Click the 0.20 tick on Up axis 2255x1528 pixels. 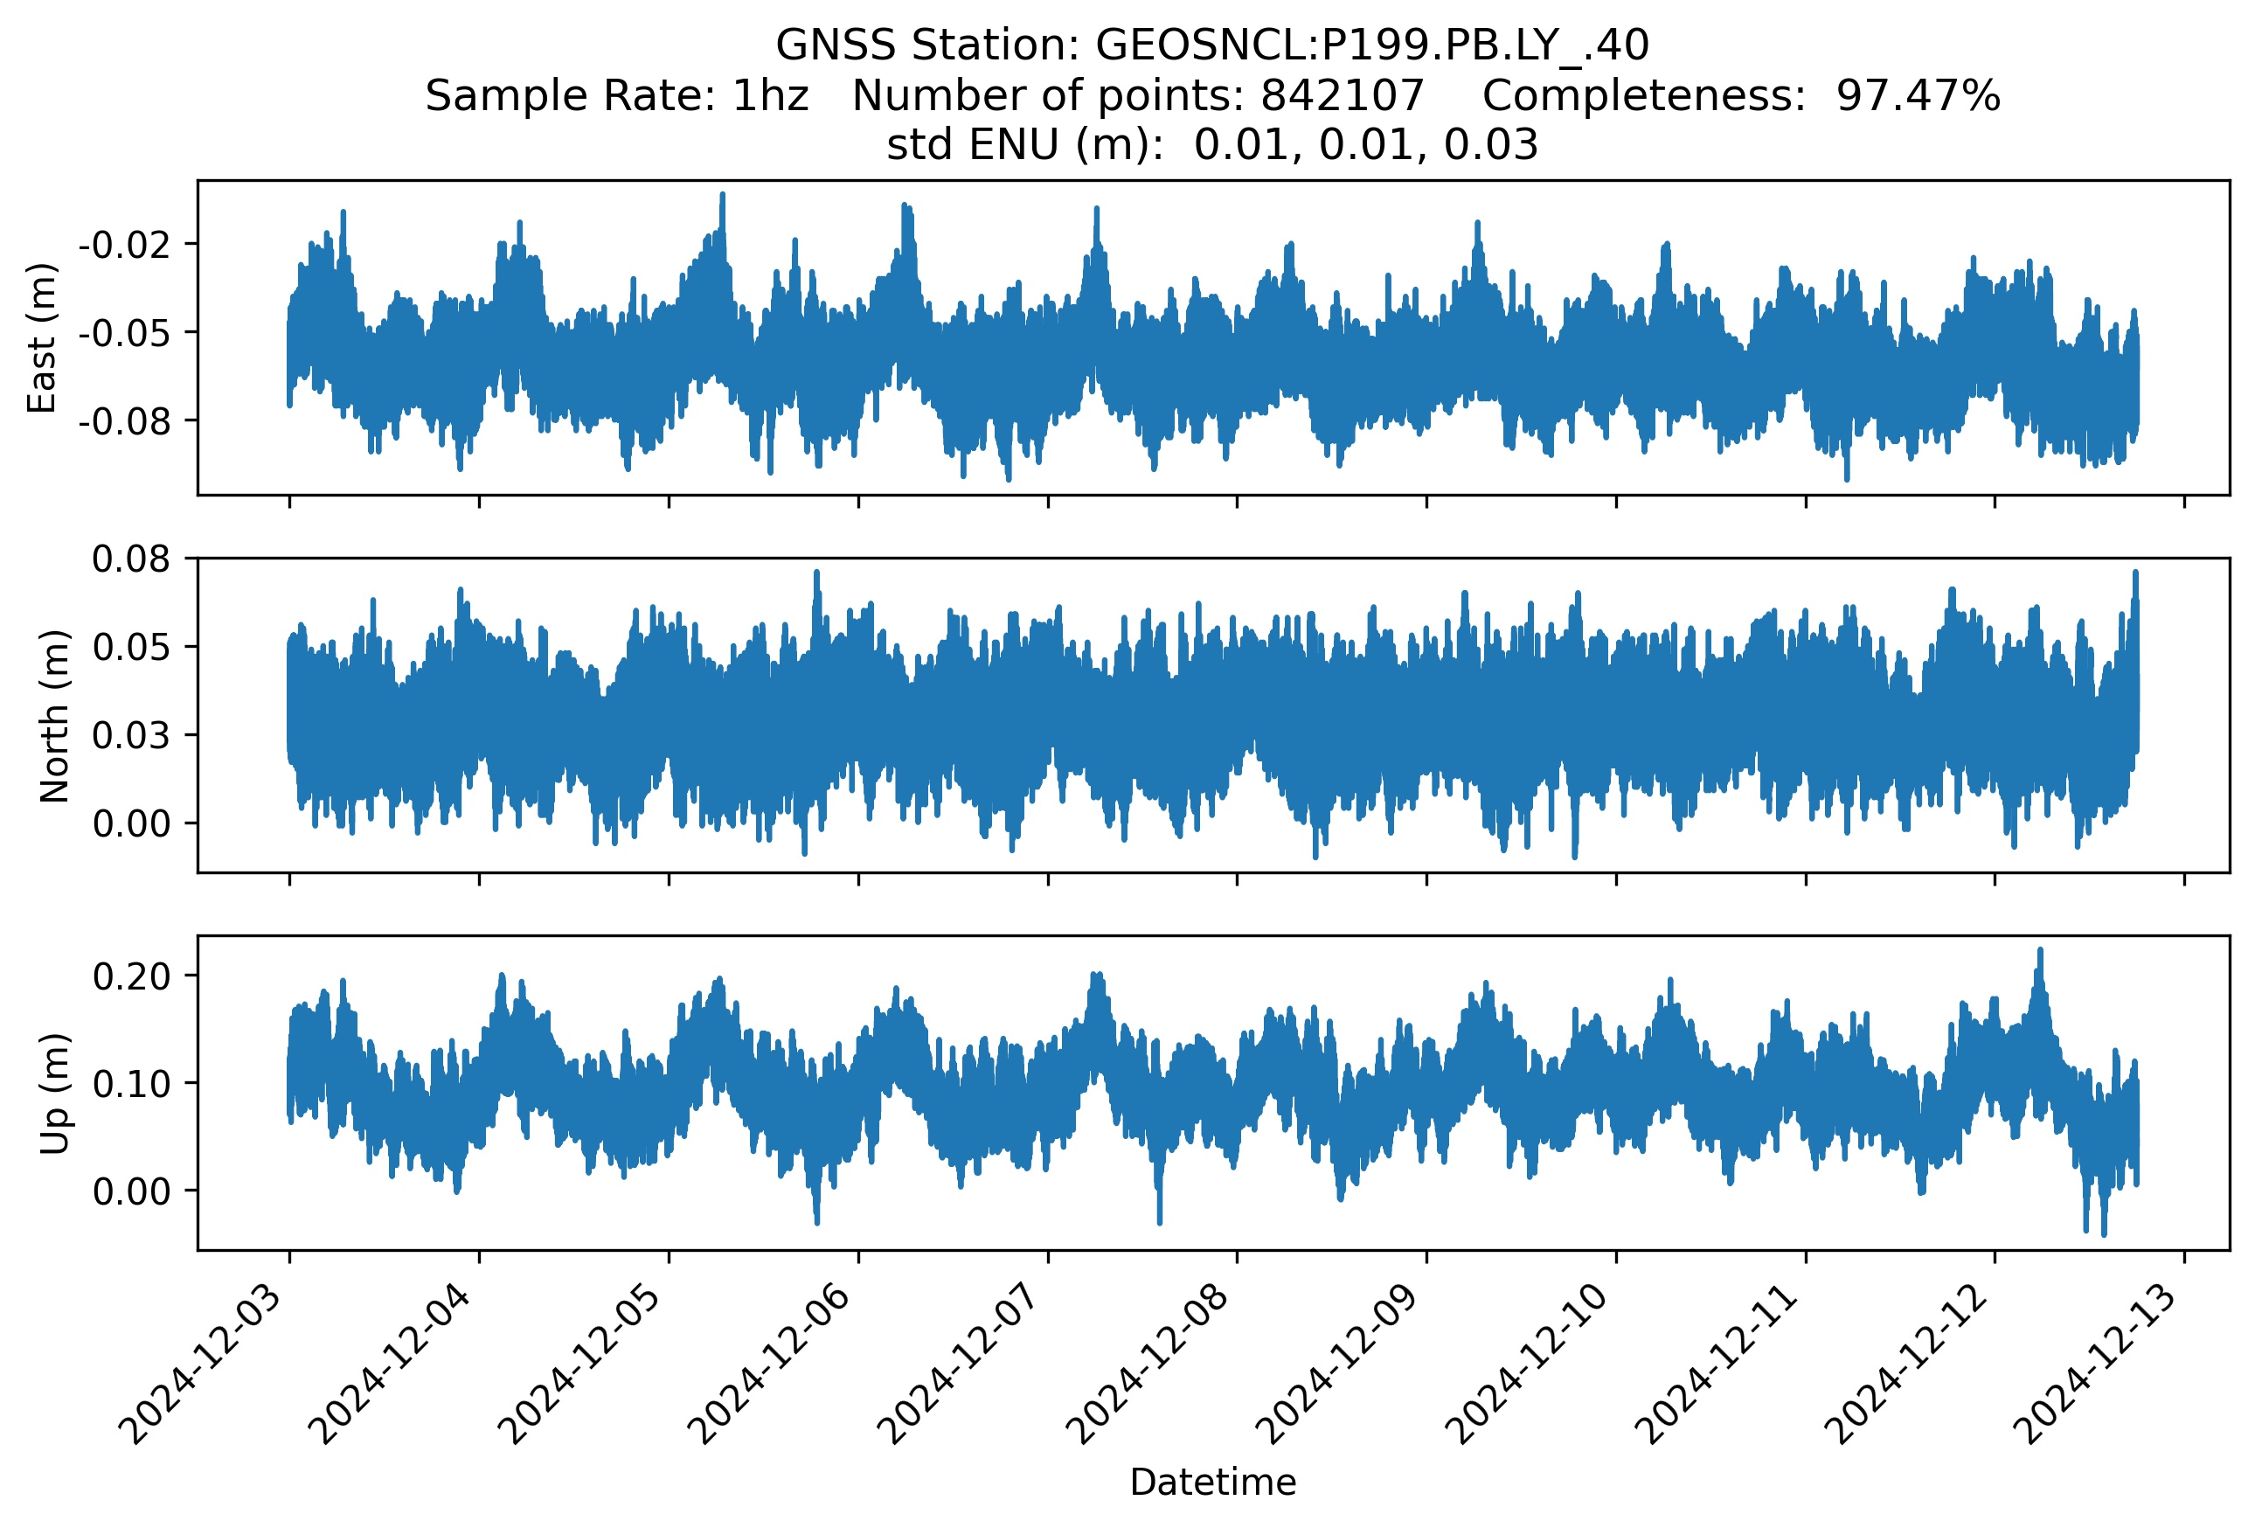click(x=130, y=976)
